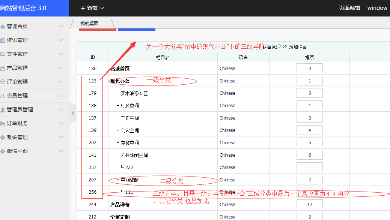Click the sort field for 公共休闲空间
Viewport: 390px width, 220px height.
coord(310,155)
